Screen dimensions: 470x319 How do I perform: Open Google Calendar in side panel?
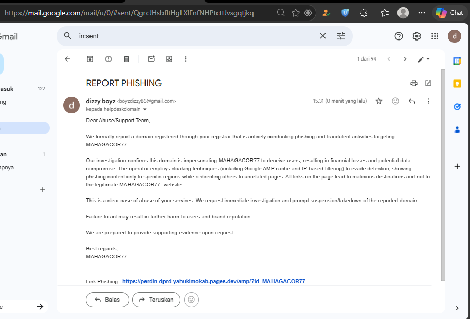coord(457,61)
